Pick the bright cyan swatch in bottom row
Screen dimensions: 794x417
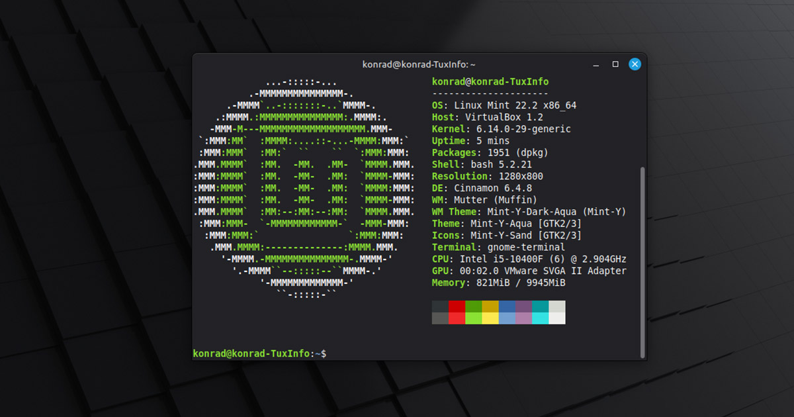(541, 318)
